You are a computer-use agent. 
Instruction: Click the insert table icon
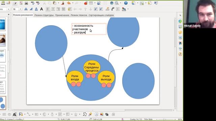pyautogui.click(x=91, y=3)
